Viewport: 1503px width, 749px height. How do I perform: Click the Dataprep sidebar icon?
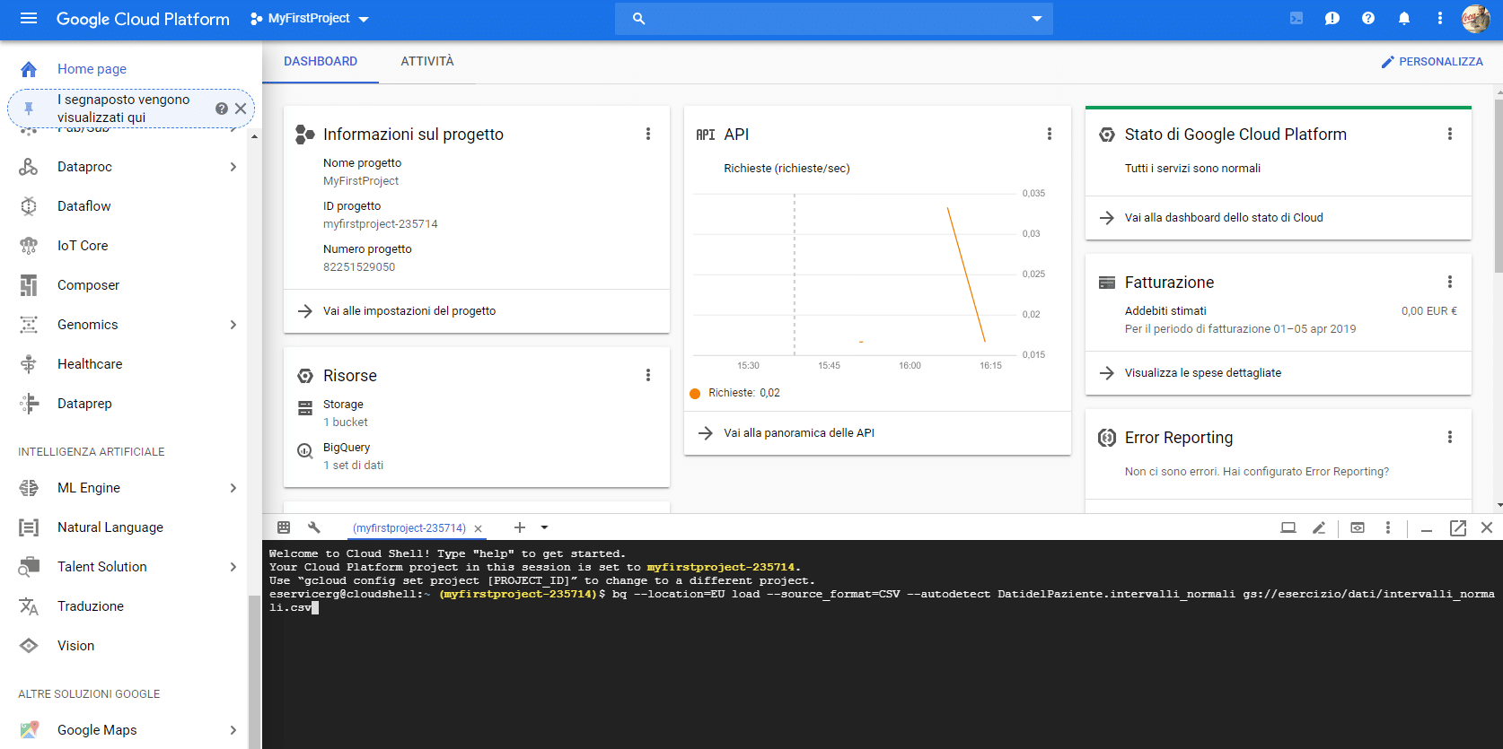pyautogui.click(x=29, y=404)
